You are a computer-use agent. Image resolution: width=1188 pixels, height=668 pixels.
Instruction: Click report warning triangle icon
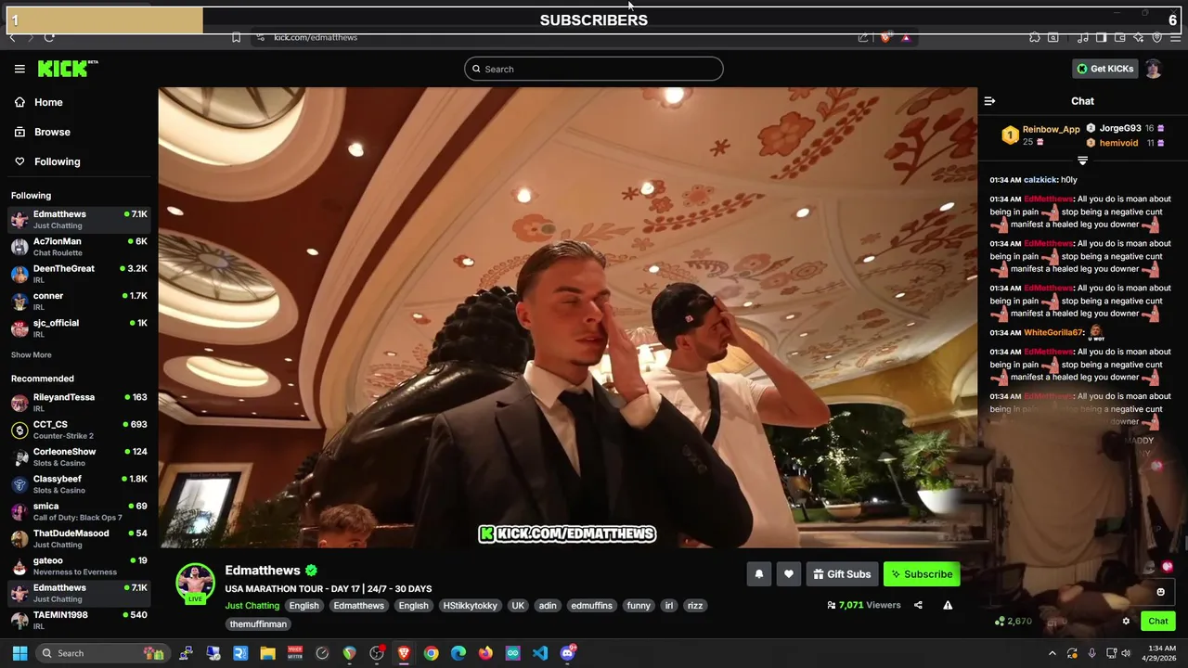948,605
